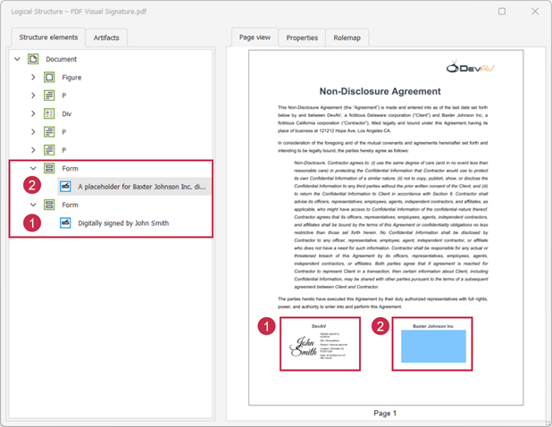The width and height of the screenshot is (552, 427).
Task: Switch to the Page view tab
Action: point(255,38)
